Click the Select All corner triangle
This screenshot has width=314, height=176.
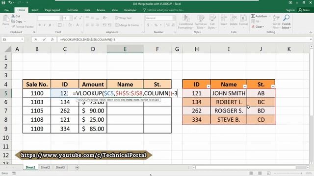click(7, 49)
